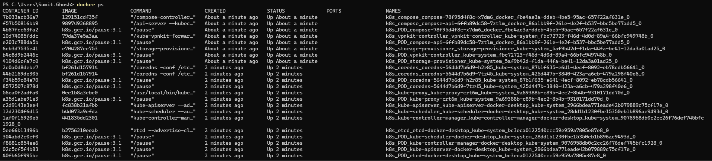
Task: Click image ID 989749268895
Action: click(80, 24)
